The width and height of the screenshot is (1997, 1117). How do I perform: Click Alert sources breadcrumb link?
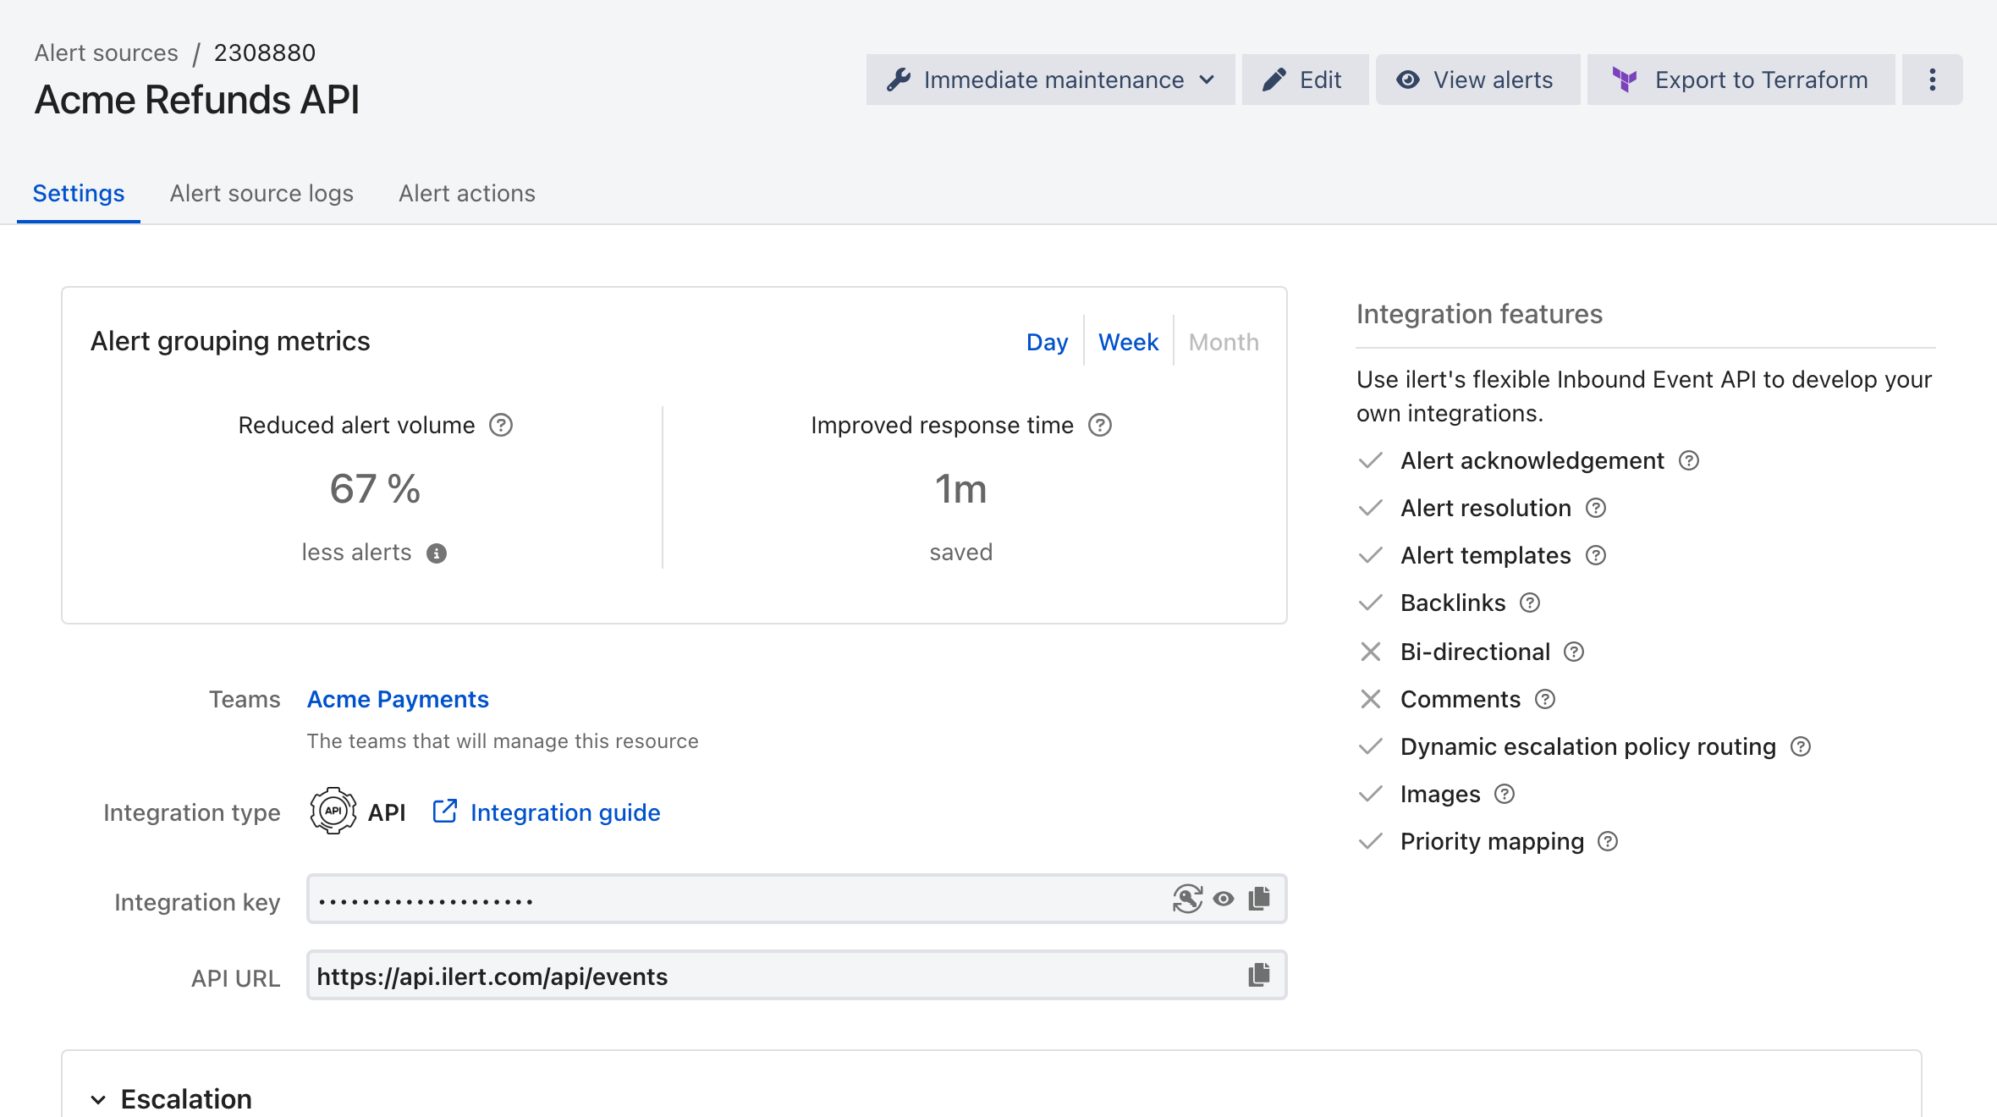pyautogui.click(x=107, y=52)
